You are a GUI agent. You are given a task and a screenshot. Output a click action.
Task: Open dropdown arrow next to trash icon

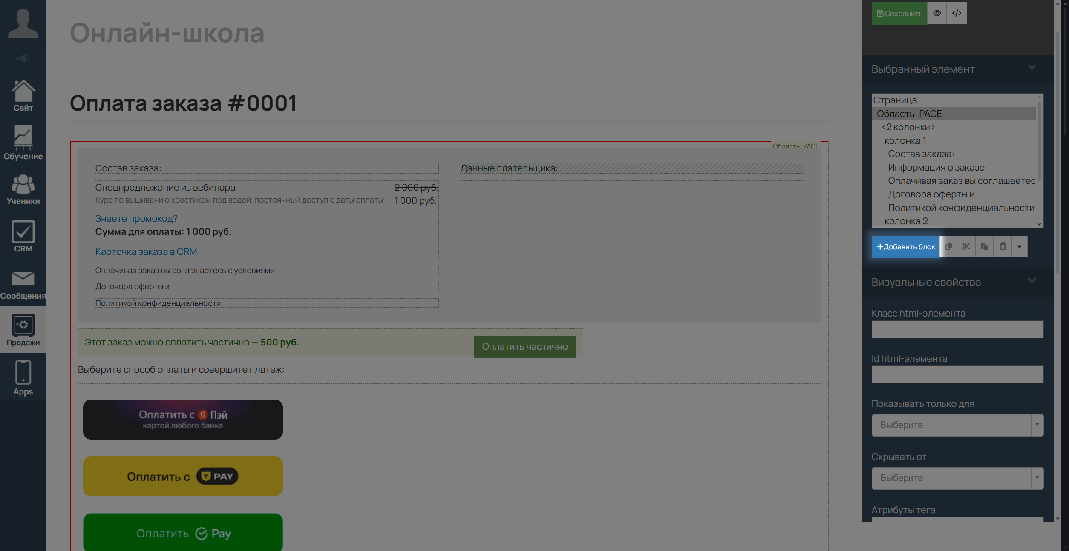click(1019, 246)
